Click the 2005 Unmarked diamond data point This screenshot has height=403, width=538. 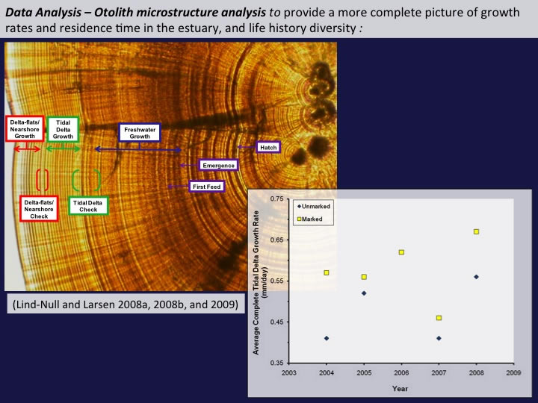tap(364, 293)
